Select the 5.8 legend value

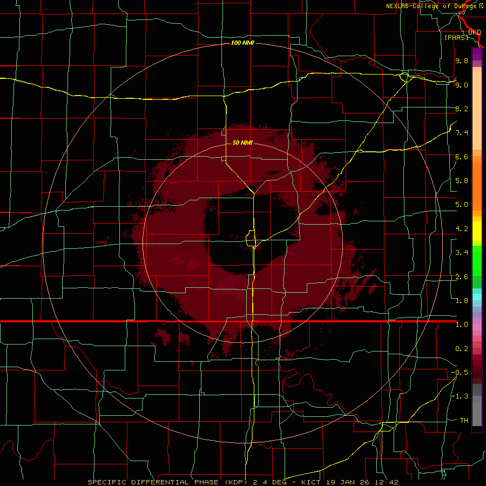coord(462,181)
